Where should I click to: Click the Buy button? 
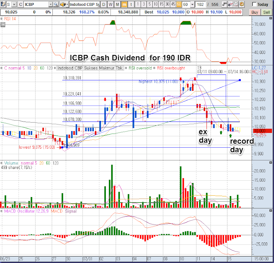coord(254,12)
